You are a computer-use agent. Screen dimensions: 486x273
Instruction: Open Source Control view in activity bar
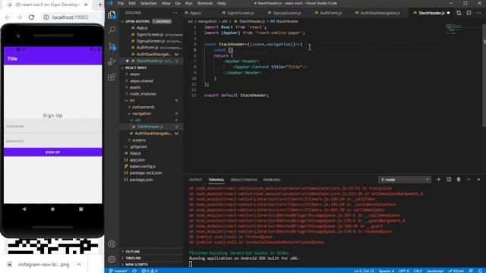coord(112,46)
